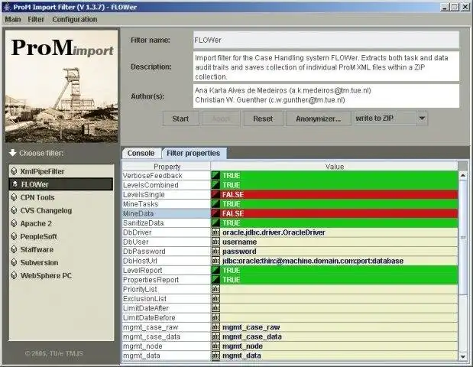Toggle the PropertiesReport TRUE value

334,280
